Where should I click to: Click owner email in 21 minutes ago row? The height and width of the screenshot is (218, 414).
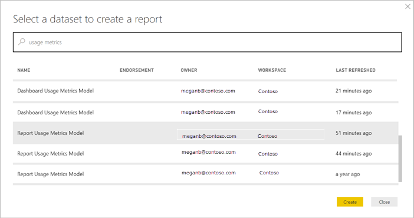208,91
